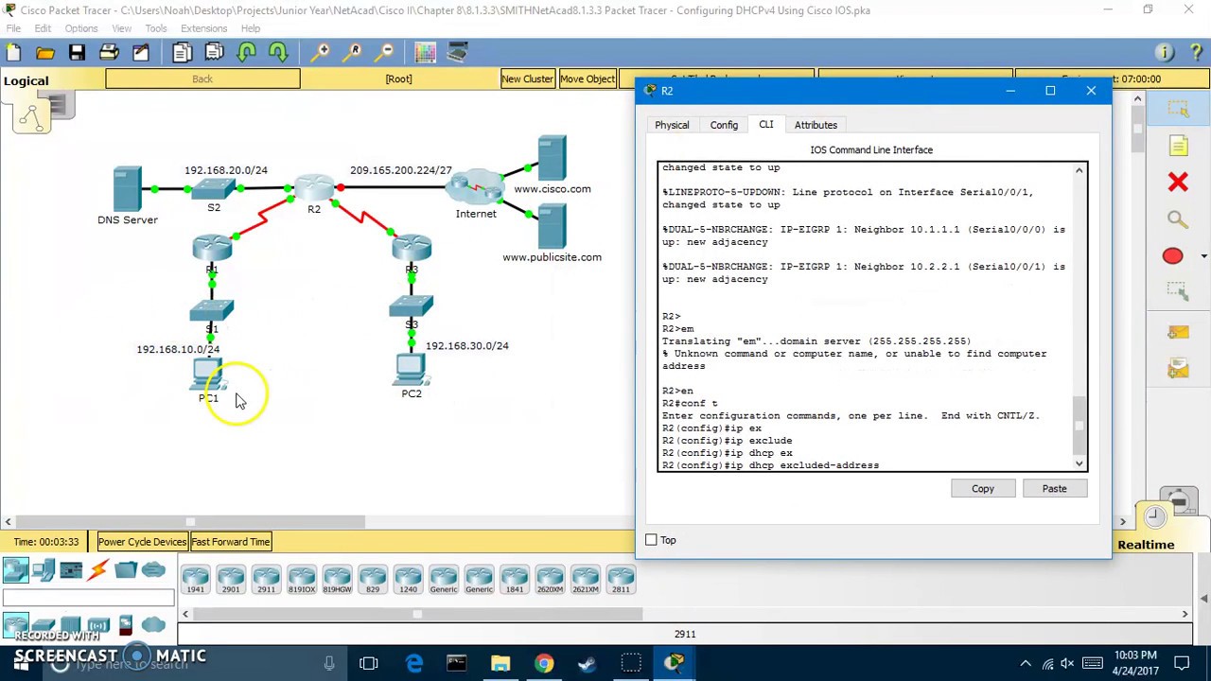This screenshot has width=1211, height=681.
Task: Switch to Config tab in R2
Action: click(x=724, y=125)
